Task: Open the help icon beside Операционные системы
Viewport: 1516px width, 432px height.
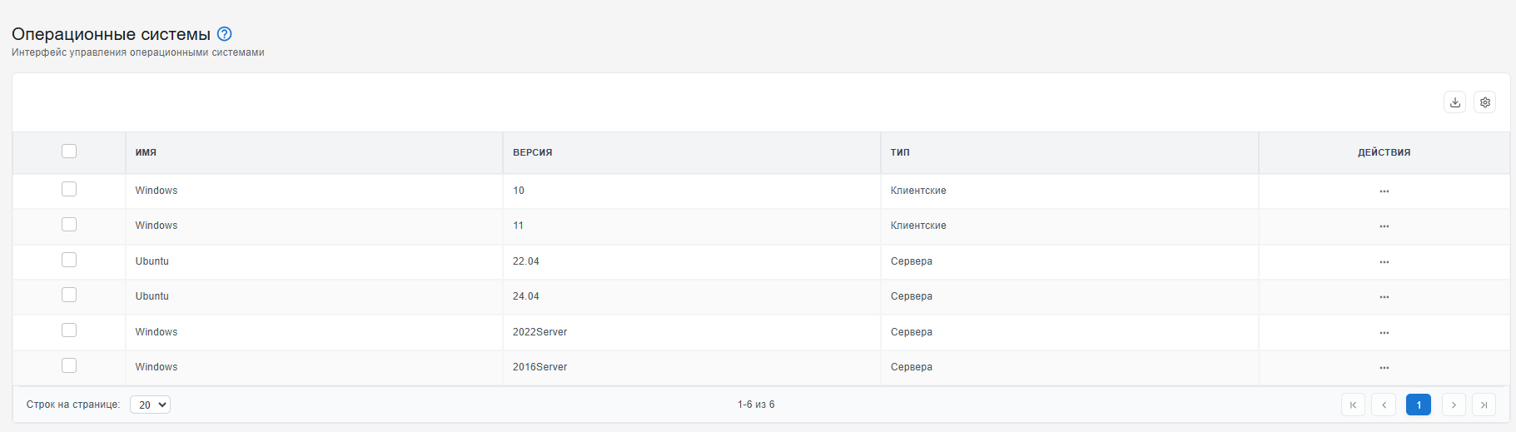Action: pos(224,34)
